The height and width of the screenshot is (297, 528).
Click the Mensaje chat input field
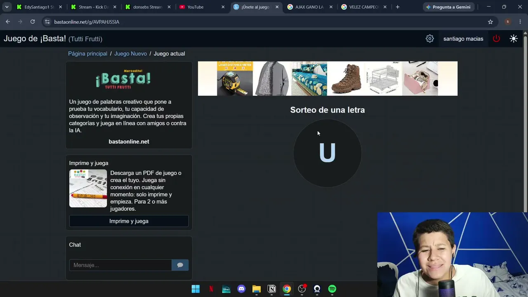[120, 265]
